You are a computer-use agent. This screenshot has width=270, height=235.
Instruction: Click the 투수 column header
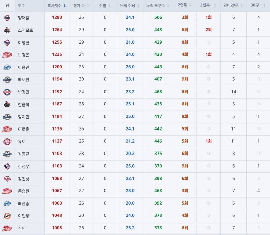tap(21, 5)
